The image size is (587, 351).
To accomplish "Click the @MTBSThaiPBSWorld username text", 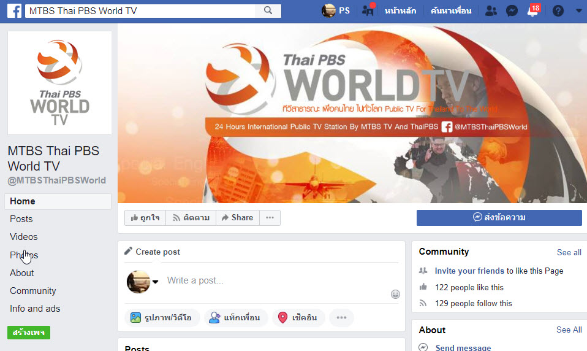I will [x=57, y=180].
